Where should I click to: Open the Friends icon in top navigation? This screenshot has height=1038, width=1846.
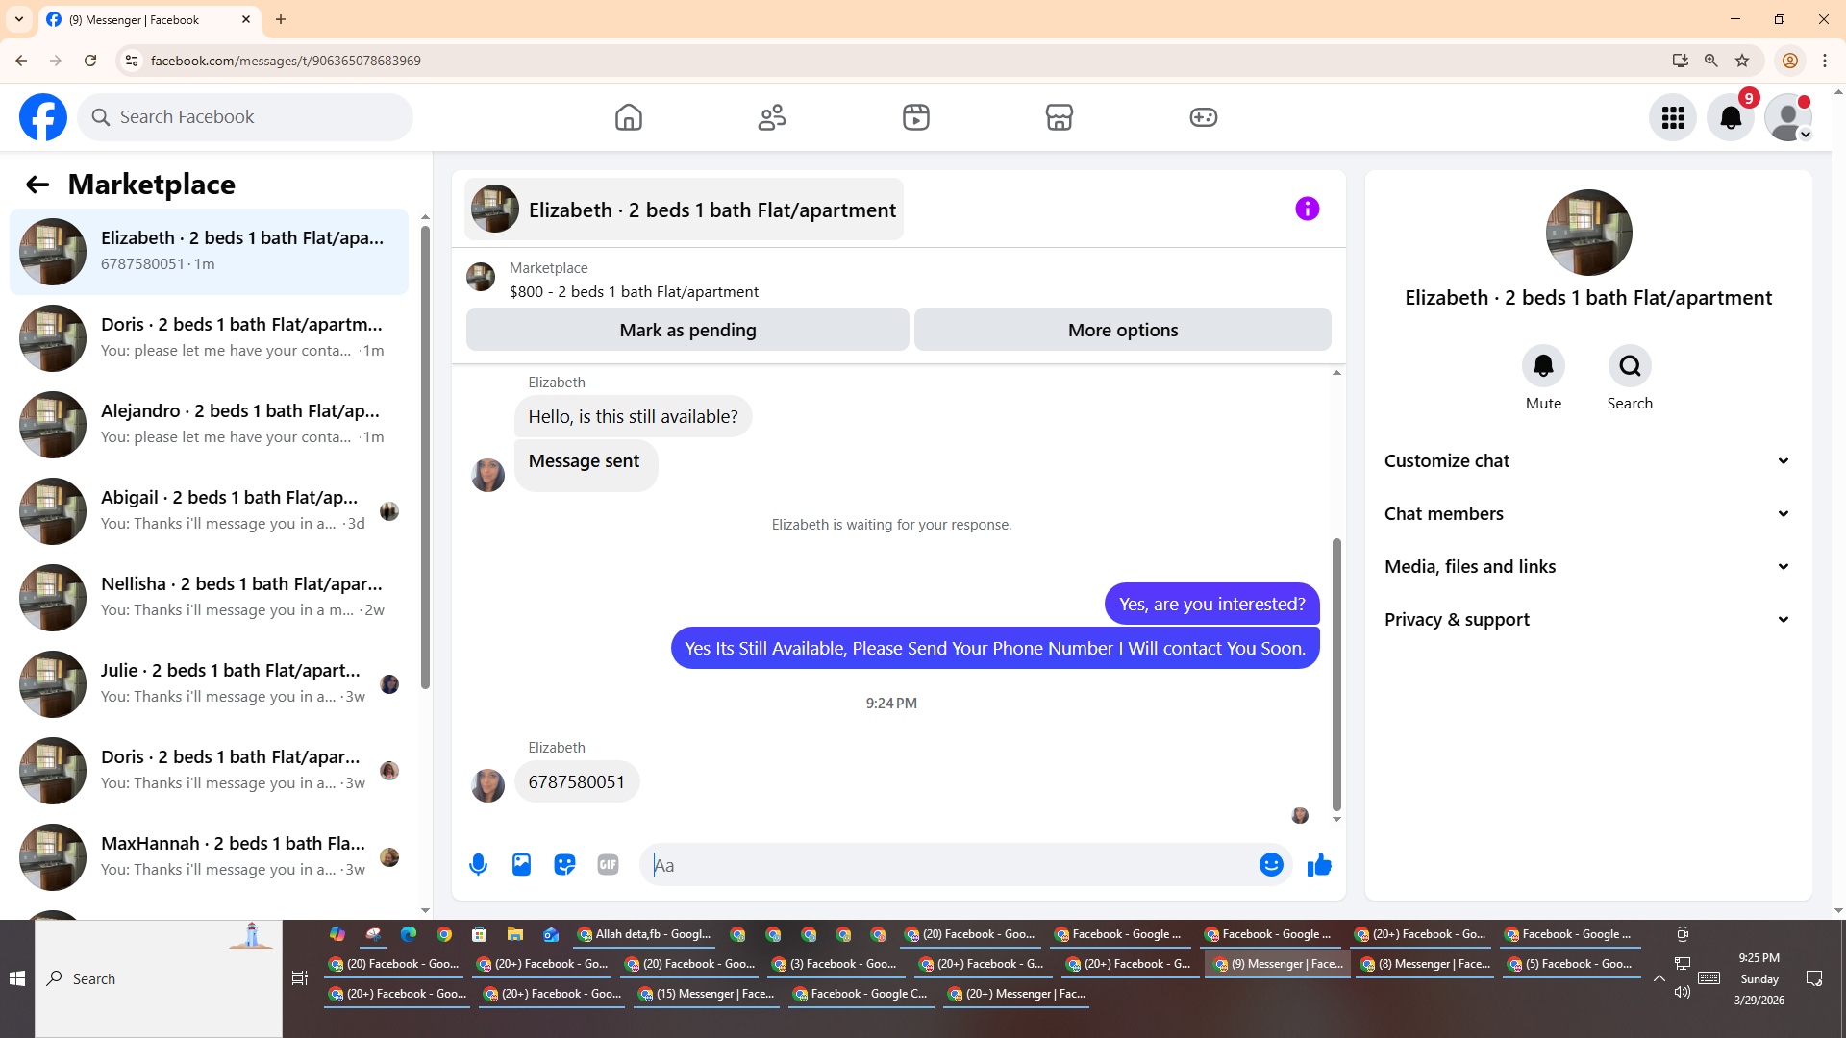[772, 117]
